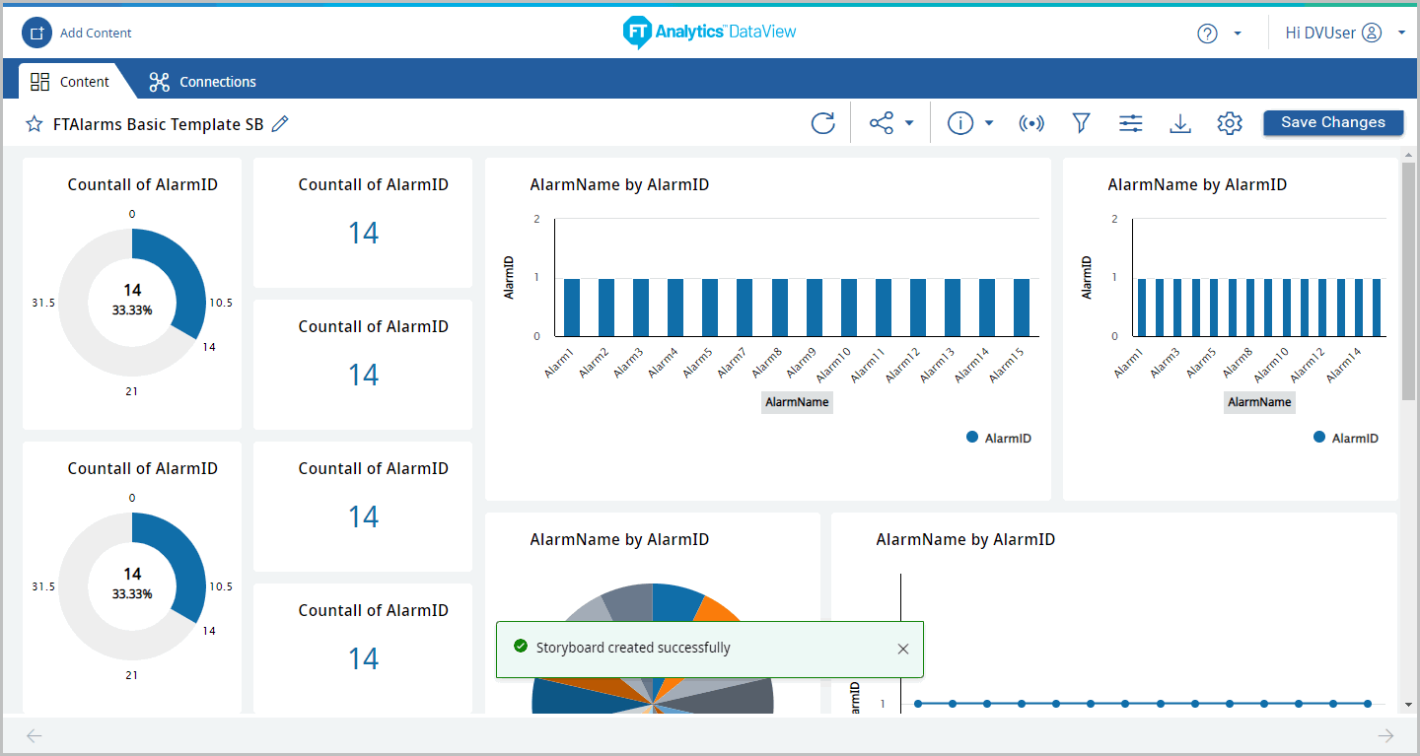Open the slider settings icon

(1130, 123)
